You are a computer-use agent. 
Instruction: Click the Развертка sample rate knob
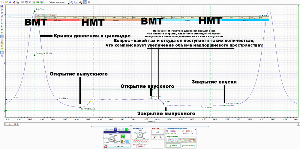point(140,135)
